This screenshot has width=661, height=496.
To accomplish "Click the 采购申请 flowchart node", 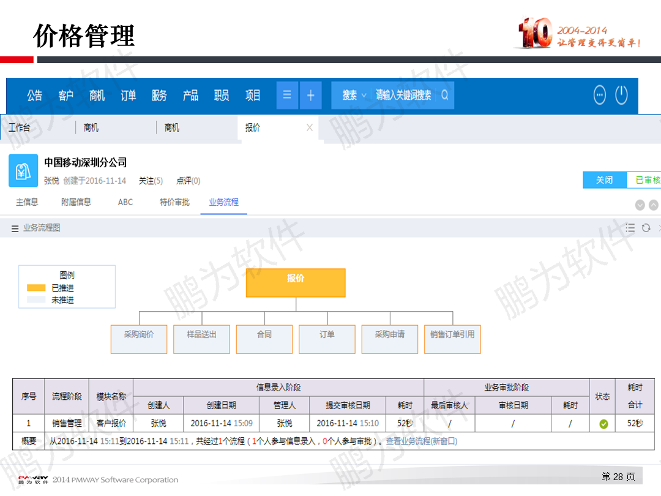I will tap(390, 339).
